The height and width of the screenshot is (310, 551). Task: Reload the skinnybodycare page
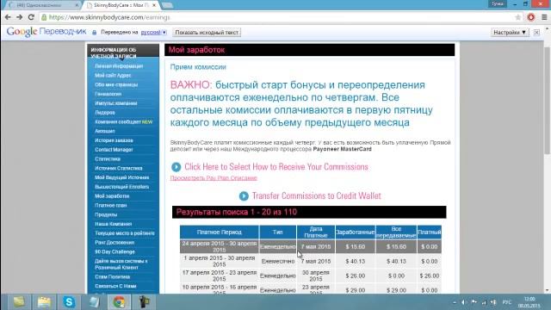pyautogui.click(x=31, y=17)
